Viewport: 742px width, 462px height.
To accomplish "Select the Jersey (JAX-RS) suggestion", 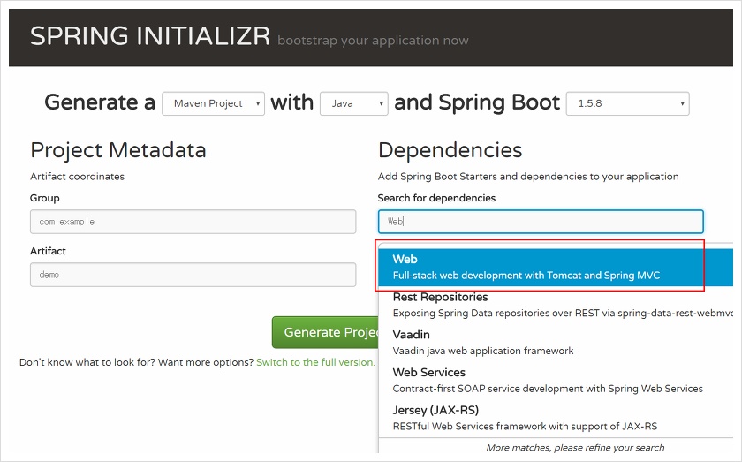I will 556,419.
